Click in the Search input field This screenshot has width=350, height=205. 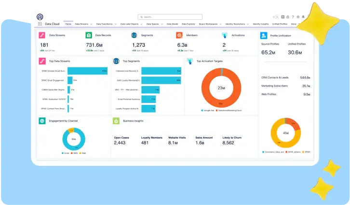[x=170, y=17]
